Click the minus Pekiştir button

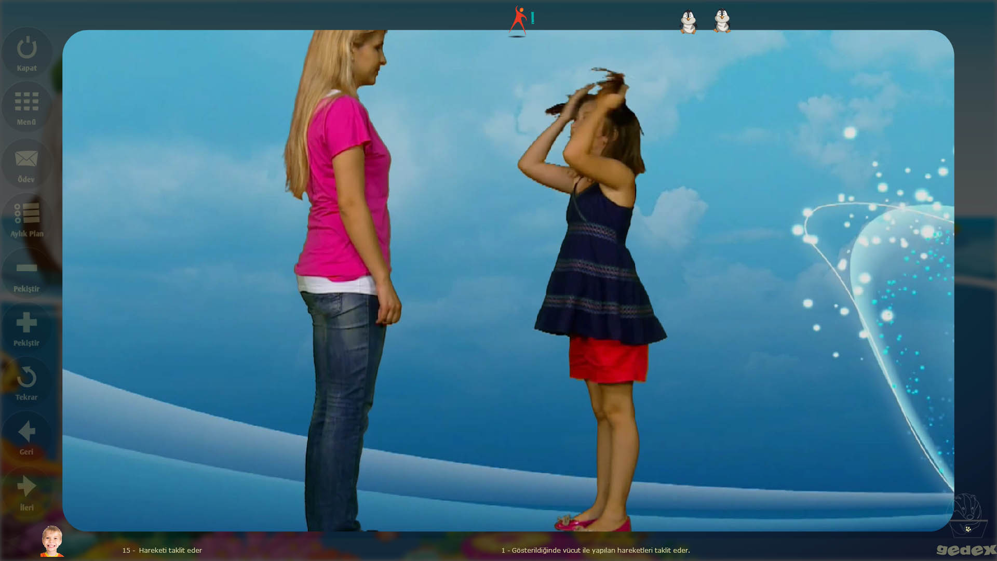click(x=26, y=268)
